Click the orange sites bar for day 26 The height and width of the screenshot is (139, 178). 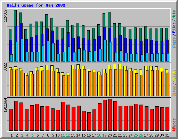click(142, 85)
